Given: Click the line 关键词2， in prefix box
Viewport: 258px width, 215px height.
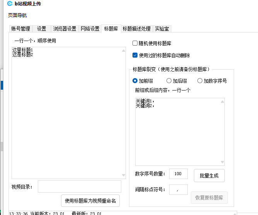Looking at the screenshot, I should click(145, 106).
